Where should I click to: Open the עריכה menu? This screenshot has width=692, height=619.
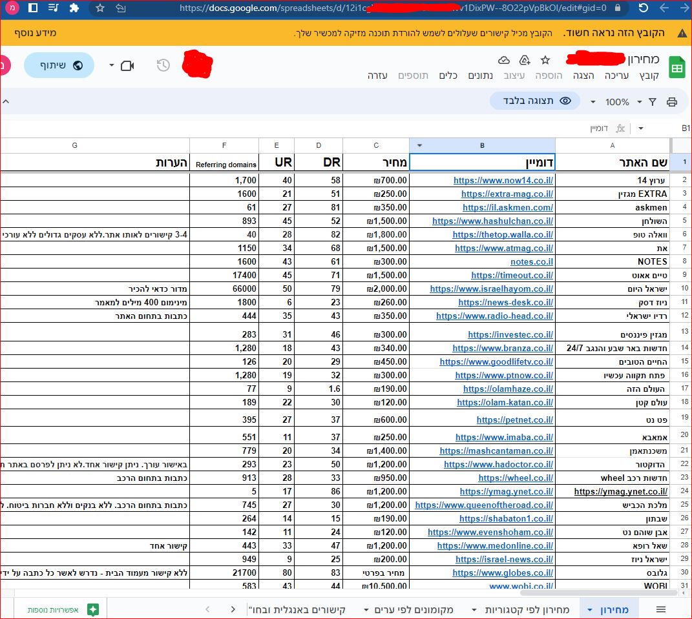click(x=616, y=76)
